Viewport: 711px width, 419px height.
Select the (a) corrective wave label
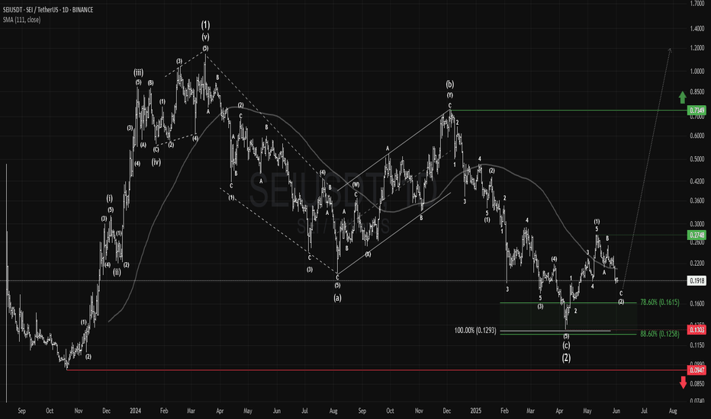click(337, 298)
